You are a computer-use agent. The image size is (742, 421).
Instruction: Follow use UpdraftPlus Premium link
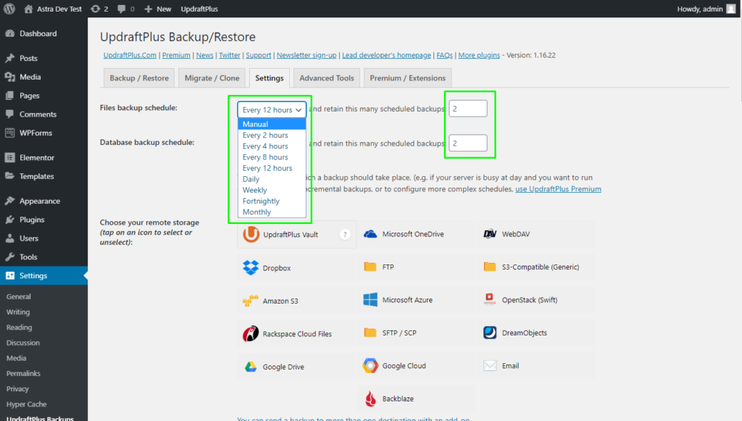click(x=558, y=188)
